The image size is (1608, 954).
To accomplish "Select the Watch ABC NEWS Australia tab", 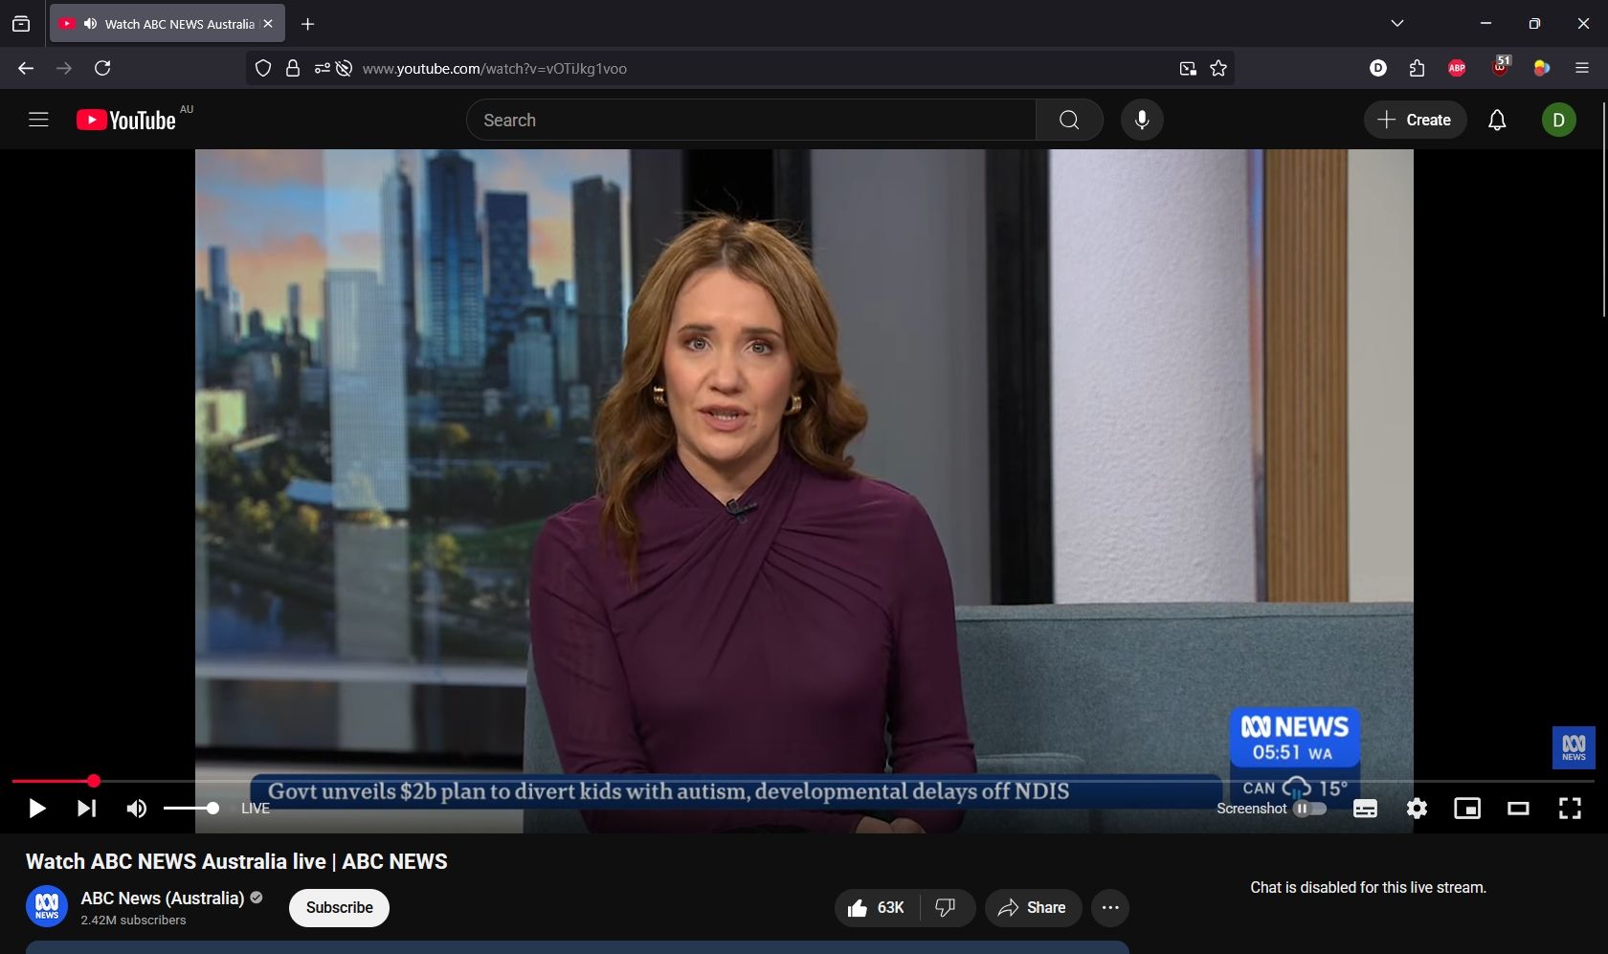I will (167, 24).
